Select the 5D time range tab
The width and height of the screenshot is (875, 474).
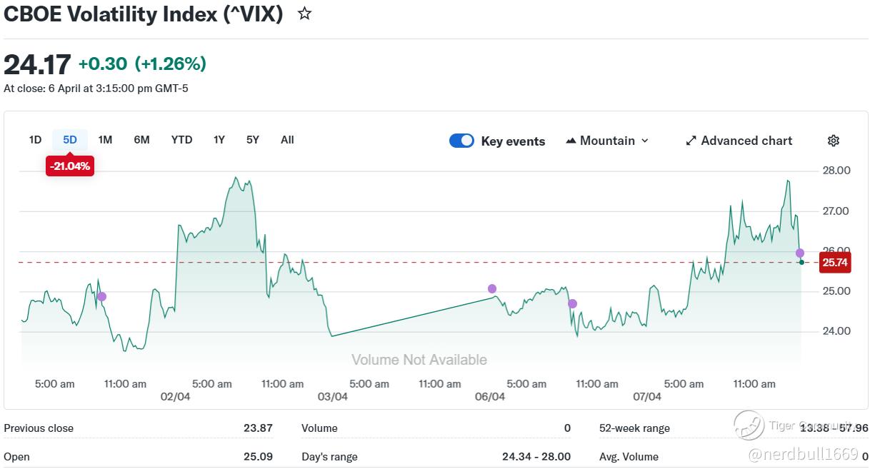pyautogui.click(x=70, y=140)
